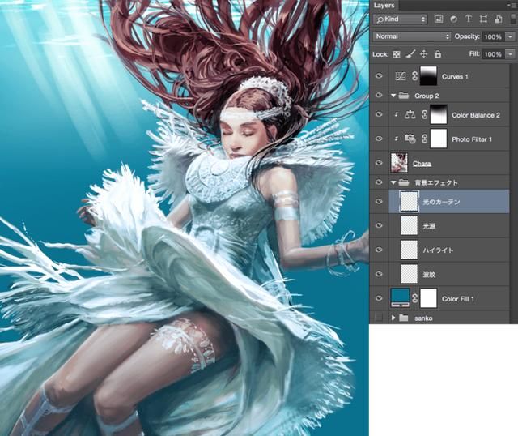The height and width of the screenshot is (436, 518).
Task: Open the Normal blend mode dropdown
Action: click(x=412, y=36)
